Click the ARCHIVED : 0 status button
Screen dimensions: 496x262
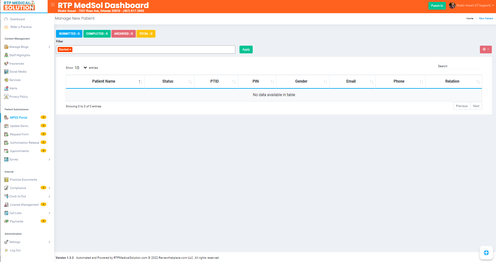(x=123, y=34)
